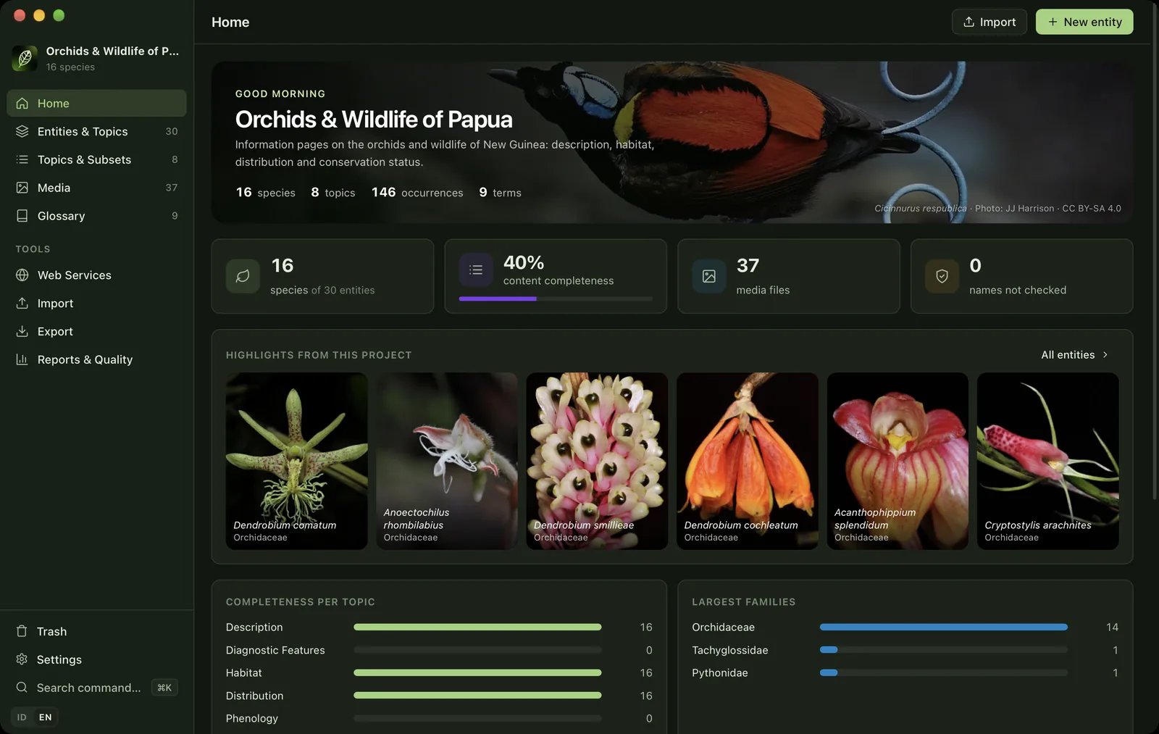Viewport: 1159px width, 734px height.
Task: Click the Diagnostic Features topic label
Action: 275,651
